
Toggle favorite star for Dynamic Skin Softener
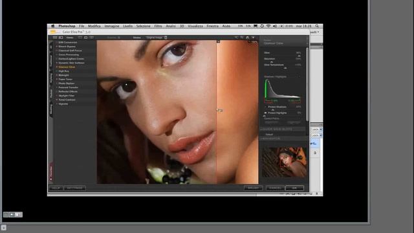[56, 63]
